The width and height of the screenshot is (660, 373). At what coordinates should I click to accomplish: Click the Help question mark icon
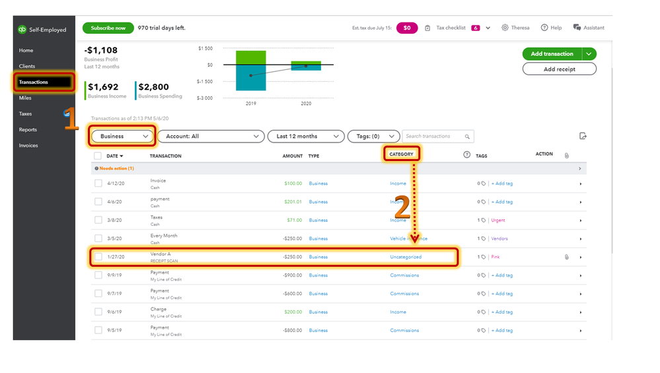tap(544, 28)
